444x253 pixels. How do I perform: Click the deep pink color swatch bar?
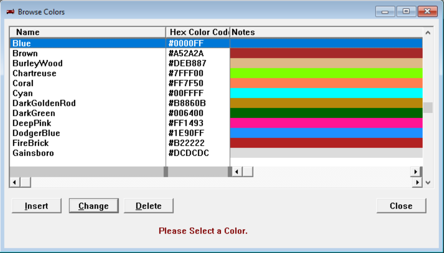click(326, 123)
